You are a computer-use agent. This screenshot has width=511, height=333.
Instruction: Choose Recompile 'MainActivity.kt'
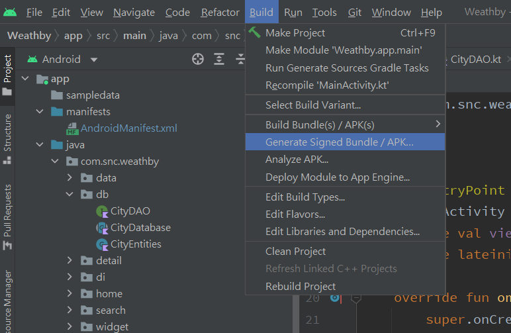pyautogui.click(x=345, y=85)
